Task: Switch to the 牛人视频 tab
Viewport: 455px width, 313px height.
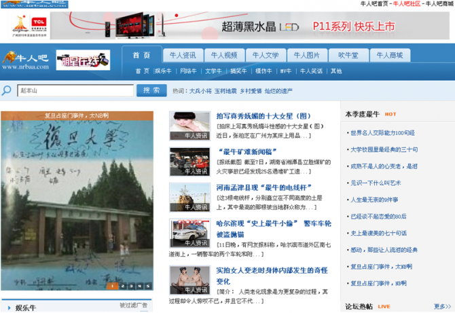Action: 223,56
